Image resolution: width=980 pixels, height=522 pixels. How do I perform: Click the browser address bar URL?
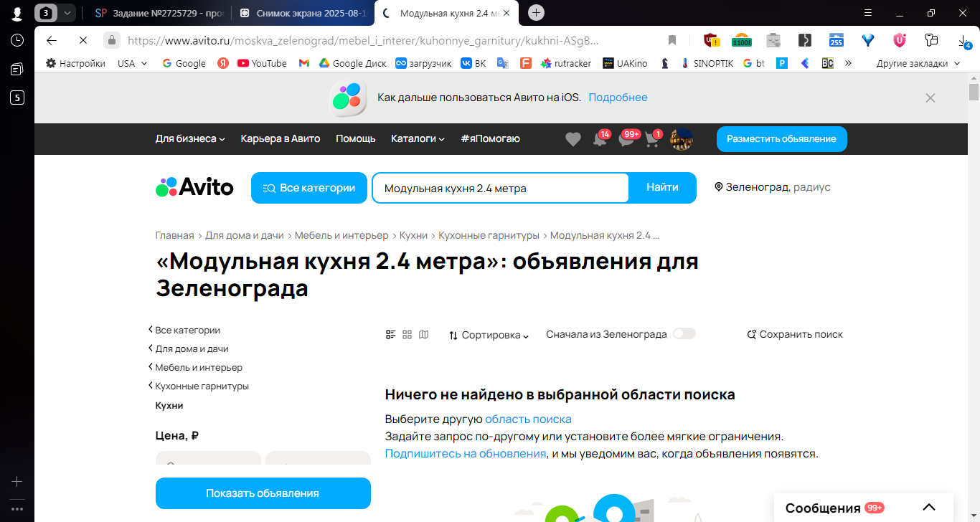(x=363, y=41)
